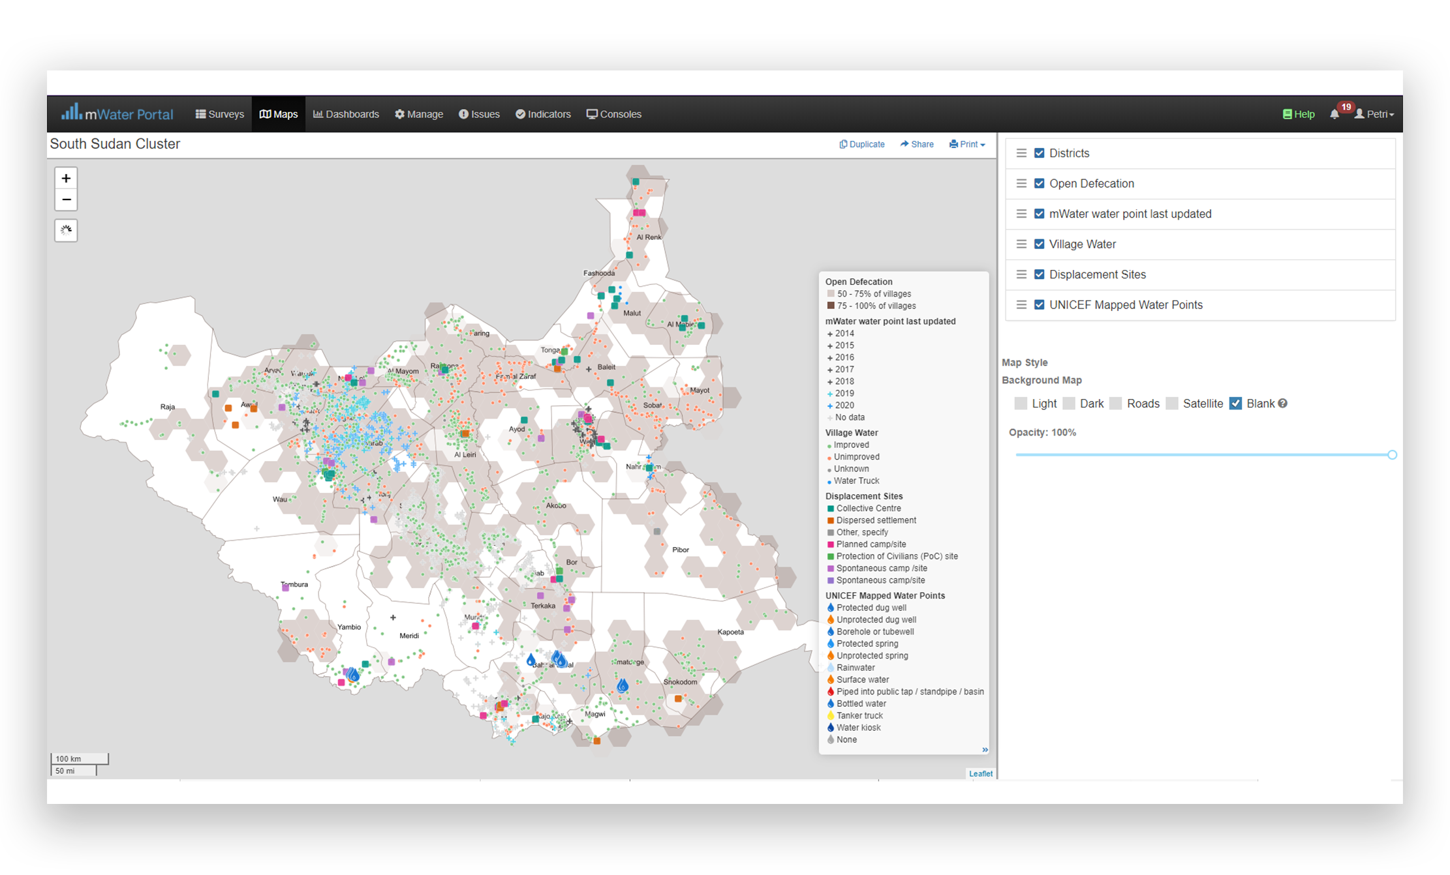Click the Leaflet attribution link
The height and width of the screenshot is (875, 1450).
pyautogui.click(x=981, y=773)
